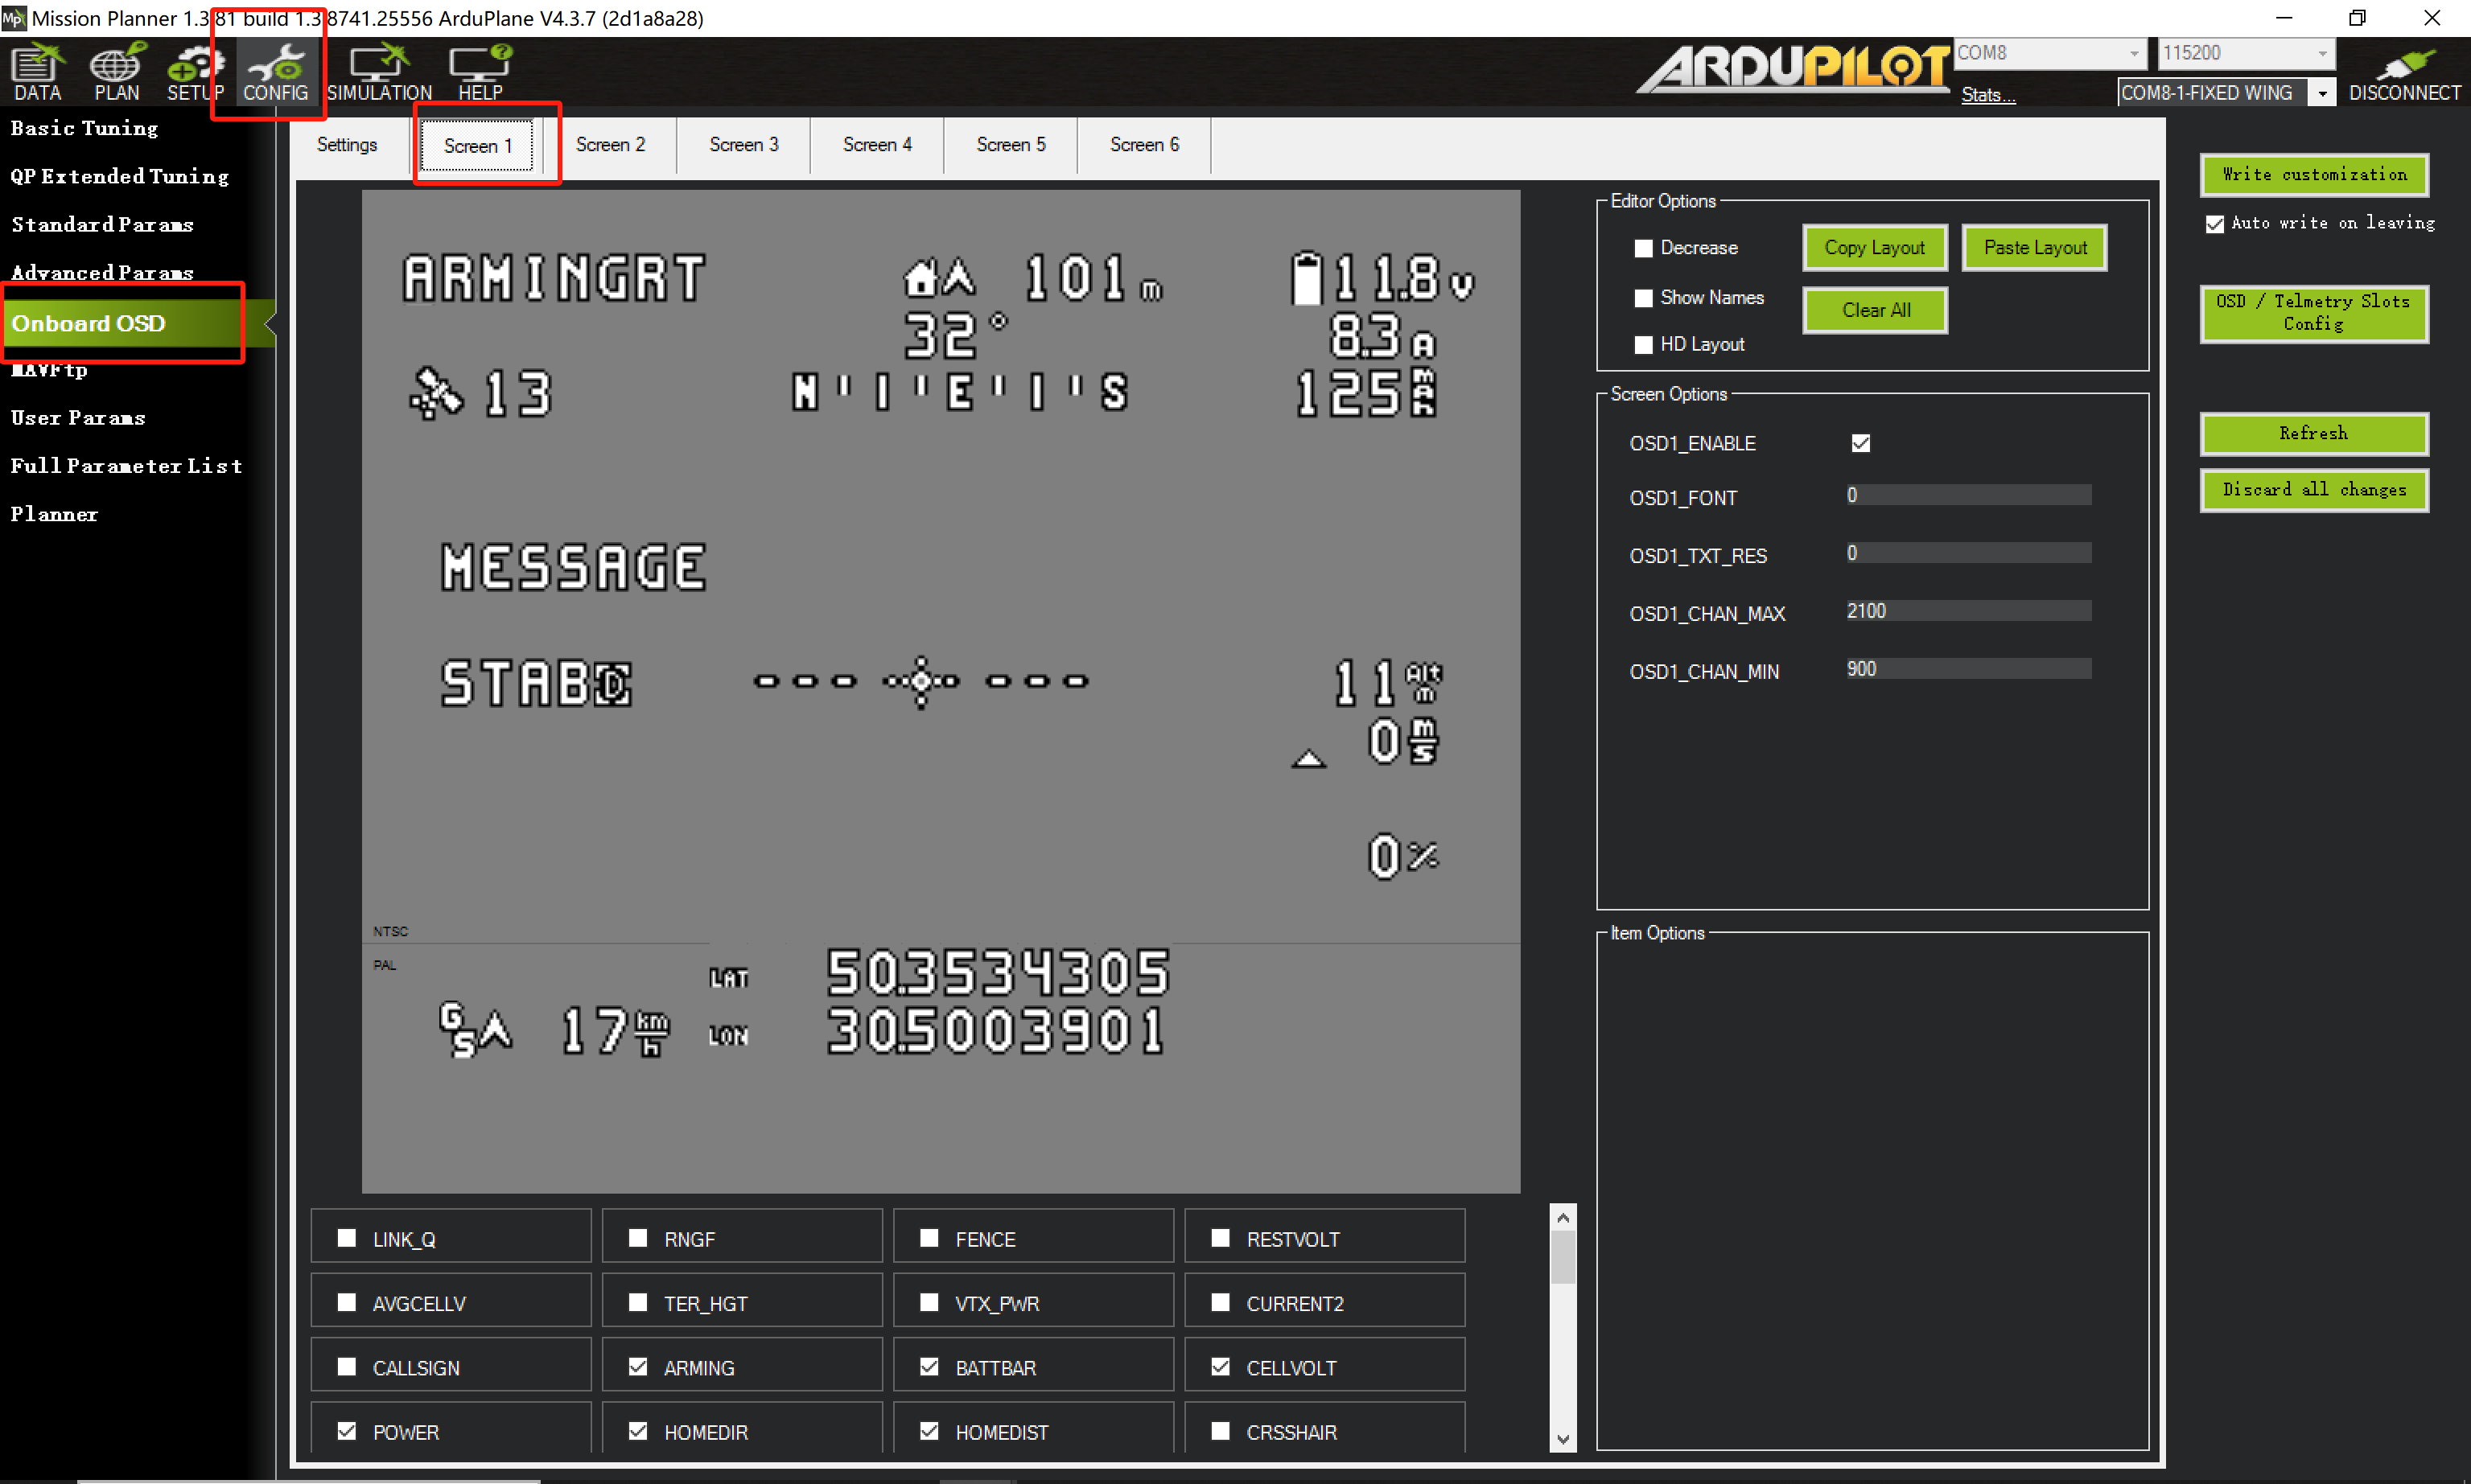Switch to the Screen 4 tab
The width and height of the screenshot is (2471, 1484).
coord(877,145)
